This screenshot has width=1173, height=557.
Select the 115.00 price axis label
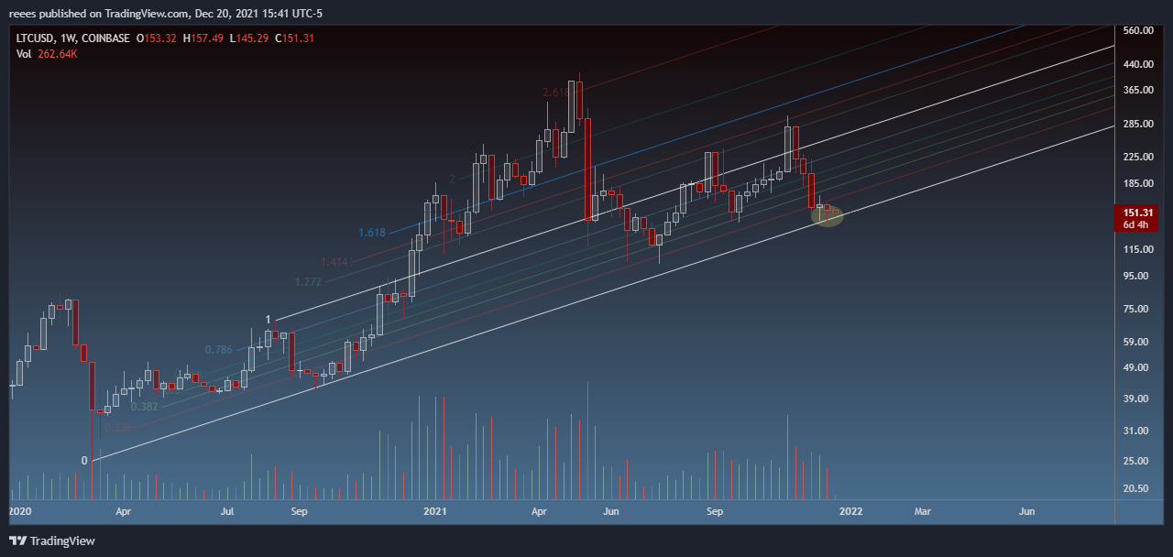[x=1137, y=249]
